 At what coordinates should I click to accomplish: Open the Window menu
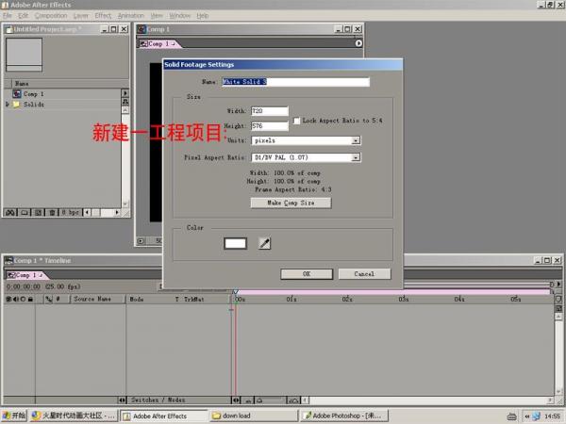[x=179, y=16]
